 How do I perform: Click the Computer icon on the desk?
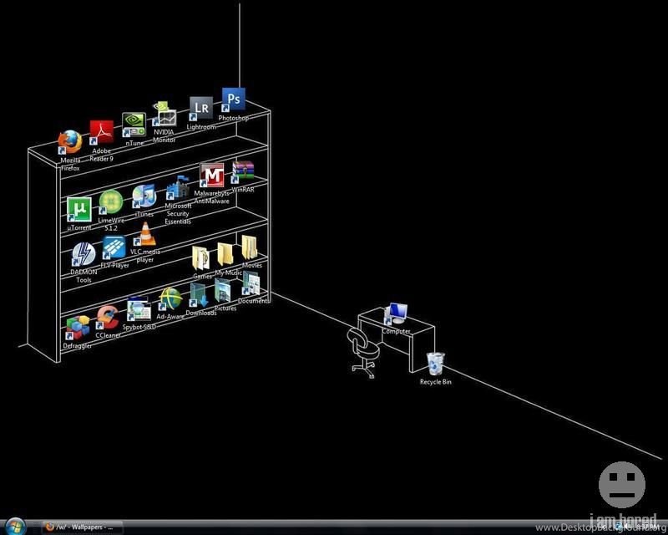pyautogui.click(x=396, y=314)
